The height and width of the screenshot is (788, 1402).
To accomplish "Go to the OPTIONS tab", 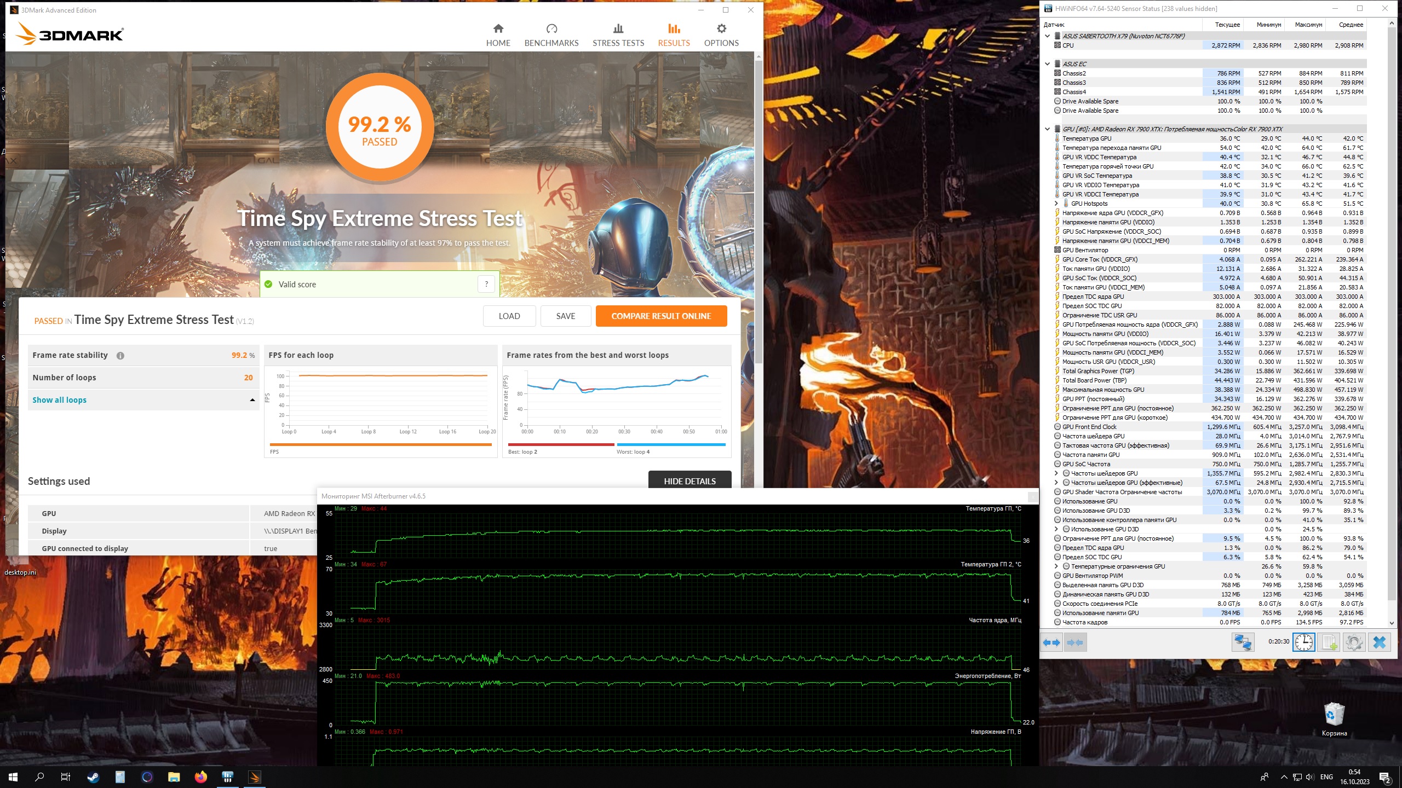I will 721,35.
